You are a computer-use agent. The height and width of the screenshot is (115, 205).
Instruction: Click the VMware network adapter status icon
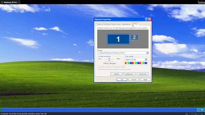click(195, 114)
